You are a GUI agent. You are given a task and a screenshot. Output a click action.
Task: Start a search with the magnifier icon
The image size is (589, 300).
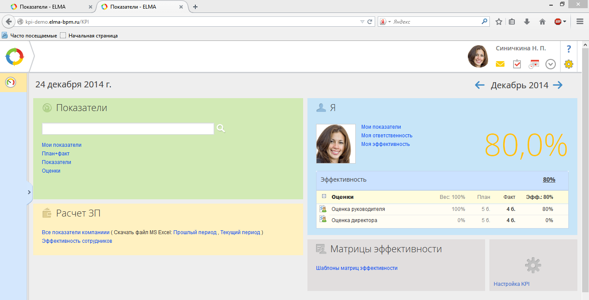coord(220,128)
